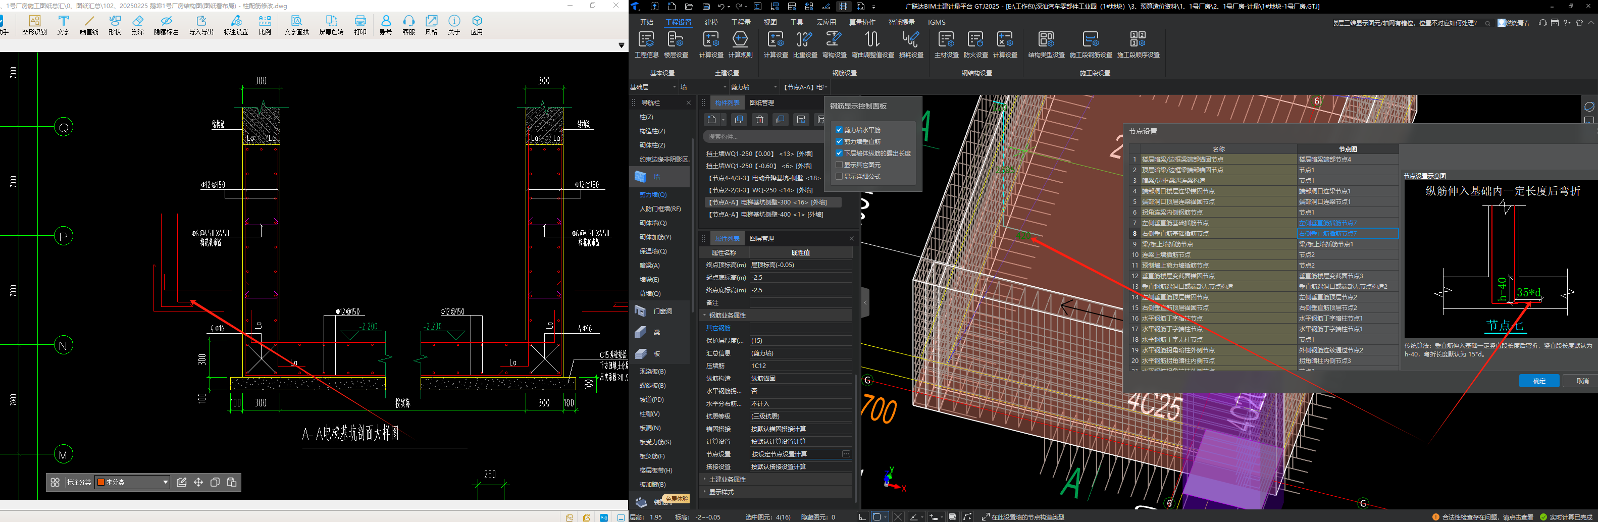Open the 云应用 ribbon tab

pyautogui.click(x=826, y=22)
